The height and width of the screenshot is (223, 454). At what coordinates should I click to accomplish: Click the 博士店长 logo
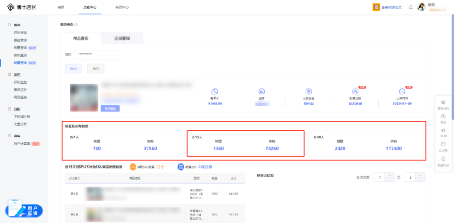click(x=20, y=7)
